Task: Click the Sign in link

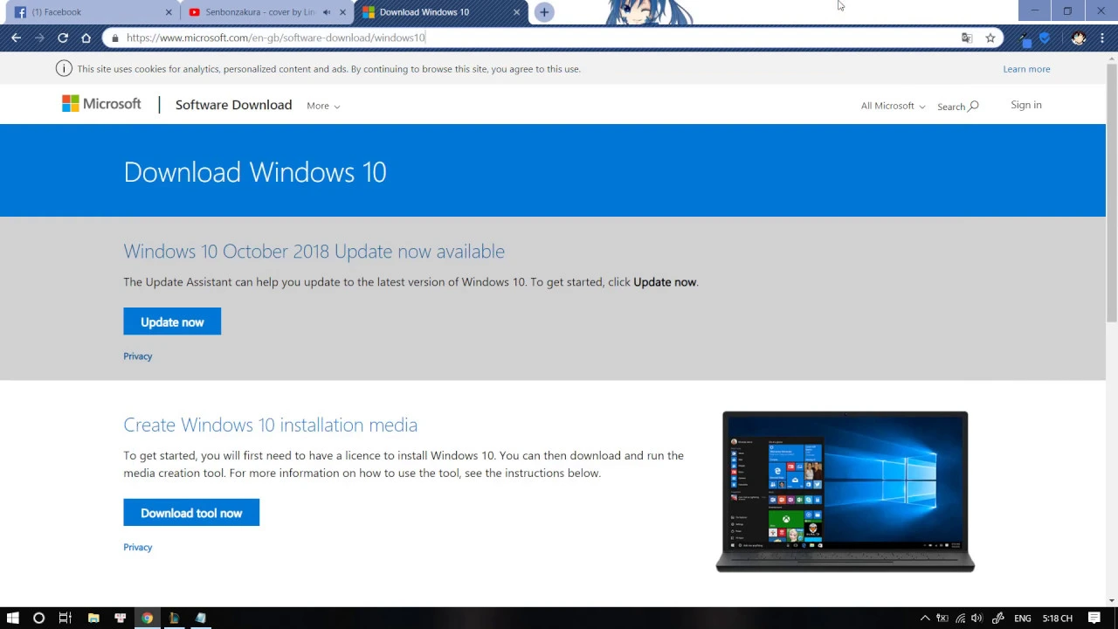Action: [1026, 105]
